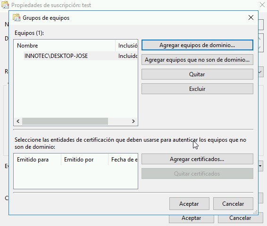Screen dimensions: 267x226
Task: Close the Grupos de equipos dialog
Action: (x=250, y=17)
